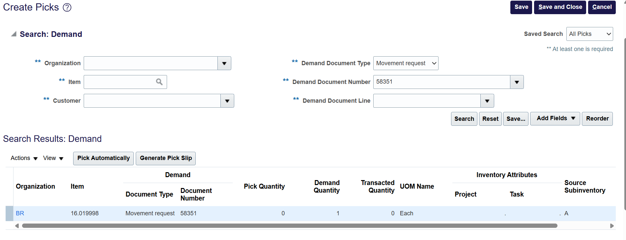
Task: Click the Pick Automatically button
Action: pyautogui.click(x=103, y=158)
